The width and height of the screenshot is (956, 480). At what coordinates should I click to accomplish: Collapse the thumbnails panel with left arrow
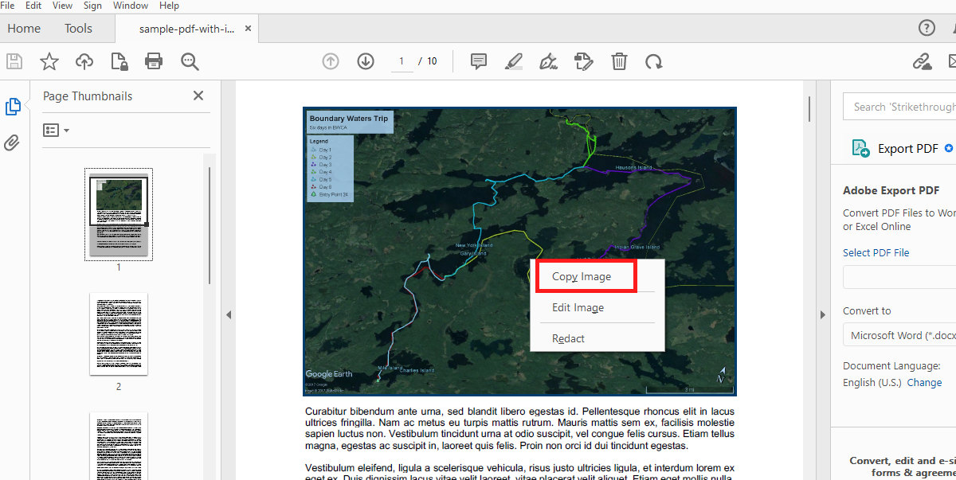pos(229,314)
